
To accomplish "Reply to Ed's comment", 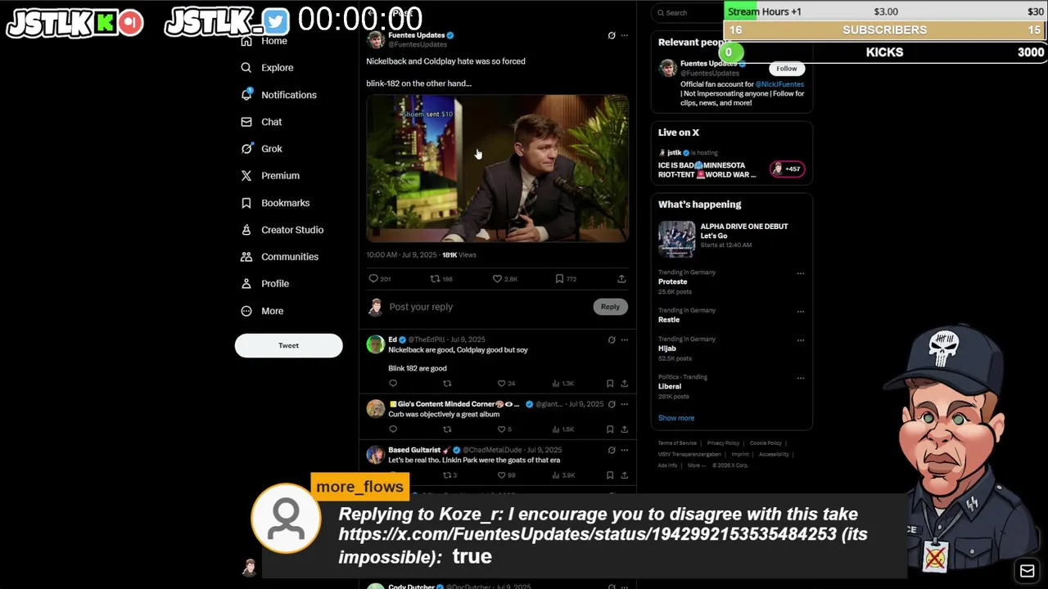I will (x=393, y=384).
